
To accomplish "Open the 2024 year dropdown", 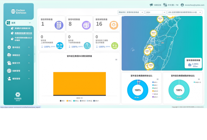I will [x=155, y=13].
